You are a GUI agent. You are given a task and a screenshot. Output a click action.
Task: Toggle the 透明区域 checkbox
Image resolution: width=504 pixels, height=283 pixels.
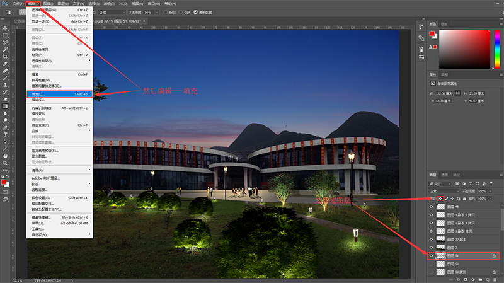point(195,12)
